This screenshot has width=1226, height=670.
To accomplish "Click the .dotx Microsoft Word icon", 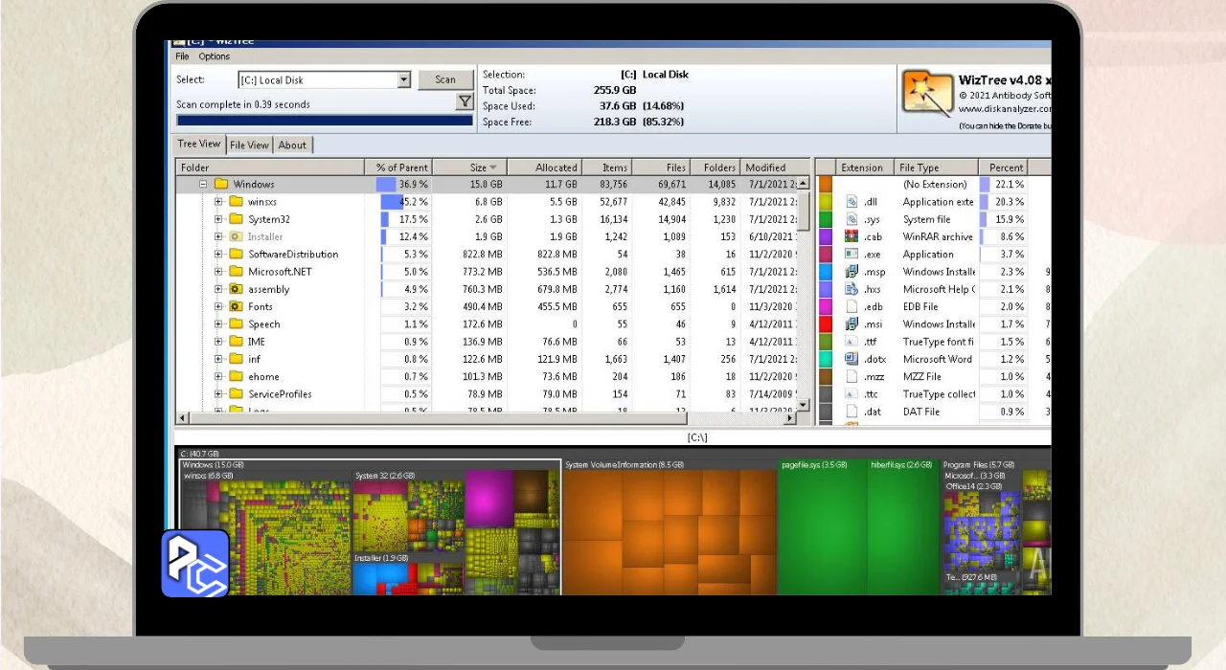I will (851, 359).
